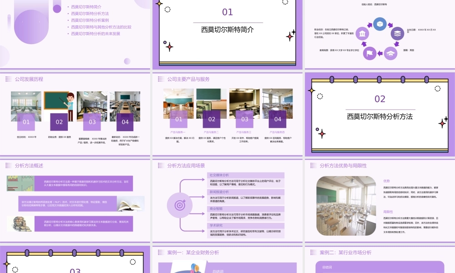Select the 分析方法优势与局限性 slide title

coord(343,166)
